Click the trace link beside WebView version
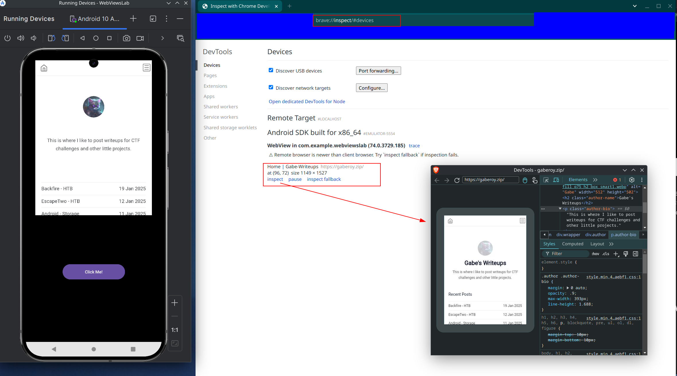This screenshot has height=376, width=677. (414, 146)
